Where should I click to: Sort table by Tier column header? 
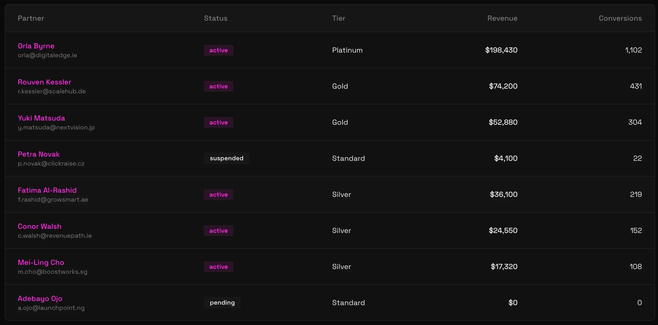(x=339, y=18)
